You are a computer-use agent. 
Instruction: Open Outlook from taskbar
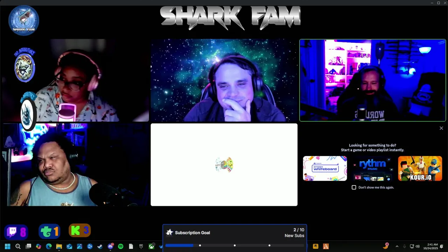pos(69,246)
